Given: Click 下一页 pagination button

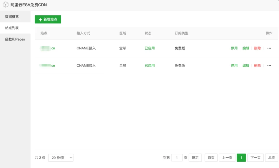Looking at the screenshot, I should [255, 158].
